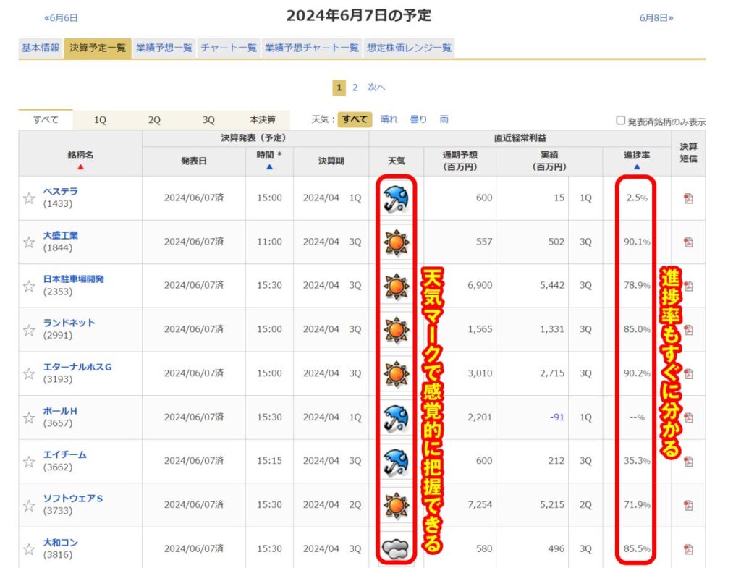Open エターナルホスG stock link
The height and width of the screenshot is (568, 741).
[x=77, y=367]
